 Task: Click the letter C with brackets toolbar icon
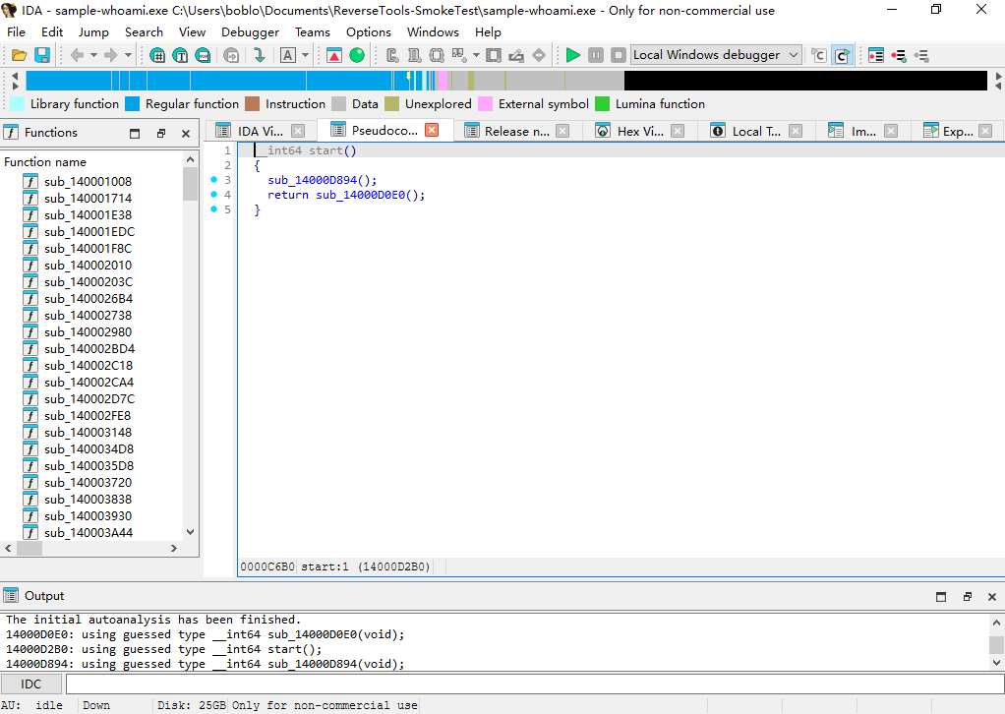[392, 55]
